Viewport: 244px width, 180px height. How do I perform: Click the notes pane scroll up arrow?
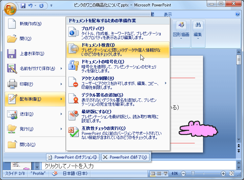click(x=239, y=163)
